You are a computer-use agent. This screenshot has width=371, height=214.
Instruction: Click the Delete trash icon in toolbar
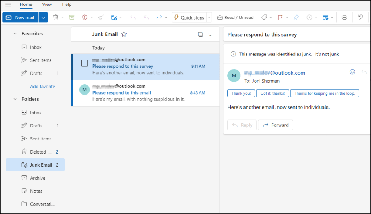click(55, 17)
